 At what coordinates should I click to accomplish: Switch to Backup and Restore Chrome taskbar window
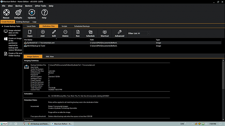pos(38,124)
